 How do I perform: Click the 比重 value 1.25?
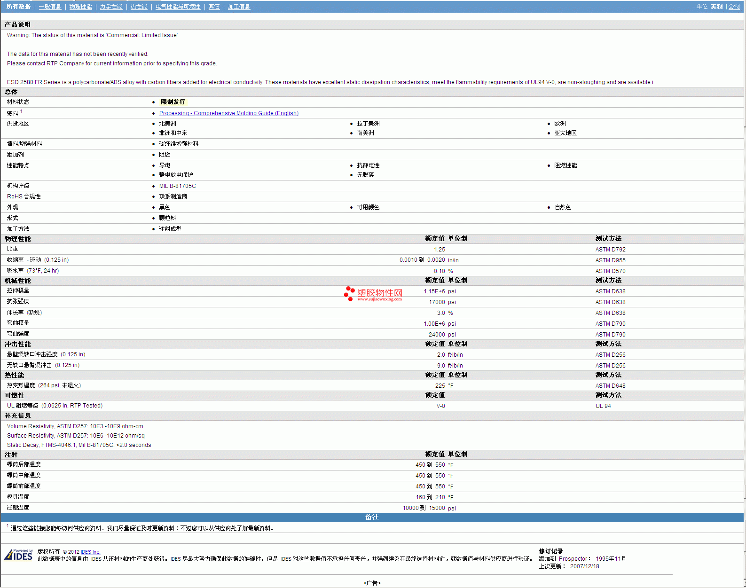tap(440, 250)
